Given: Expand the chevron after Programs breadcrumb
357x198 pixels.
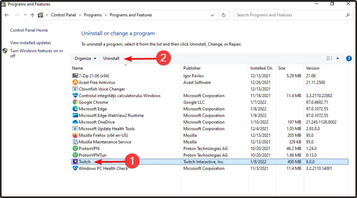Looking at the screenshot, I should pos(106,15).
